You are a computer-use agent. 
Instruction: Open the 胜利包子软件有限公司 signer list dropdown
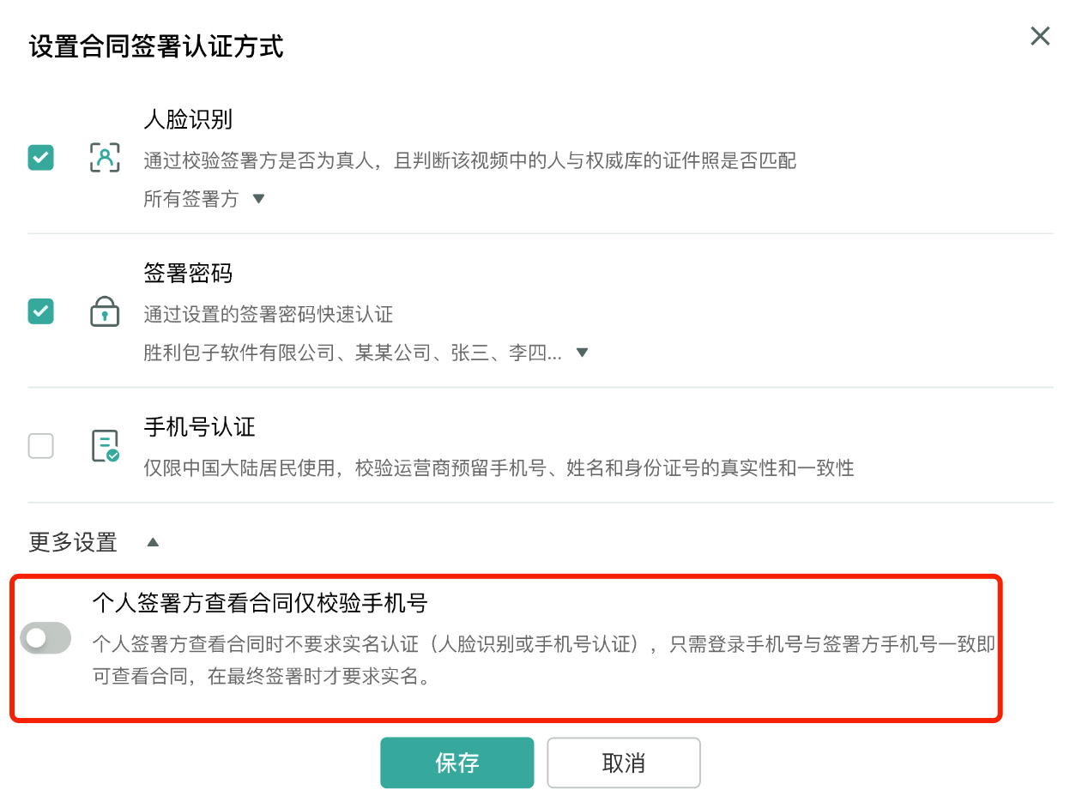(366, 353)
